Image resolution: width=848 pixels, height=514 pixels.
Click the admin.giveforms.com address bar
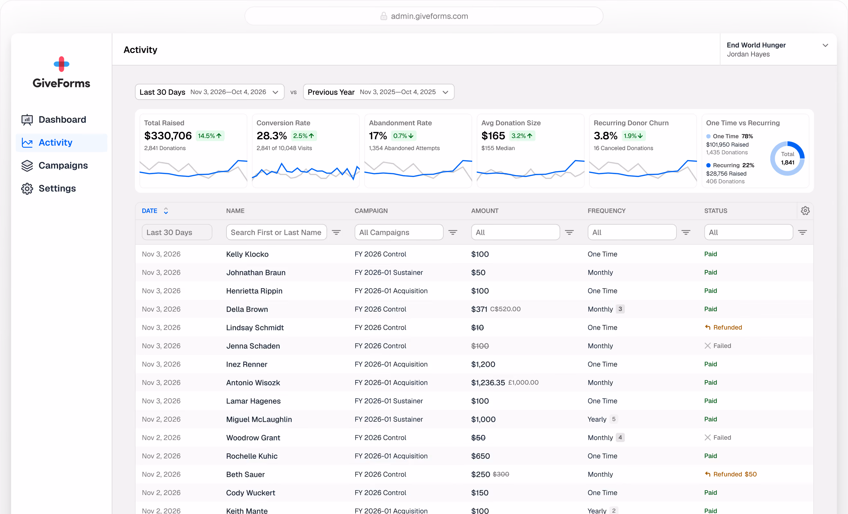coord(424,16)
